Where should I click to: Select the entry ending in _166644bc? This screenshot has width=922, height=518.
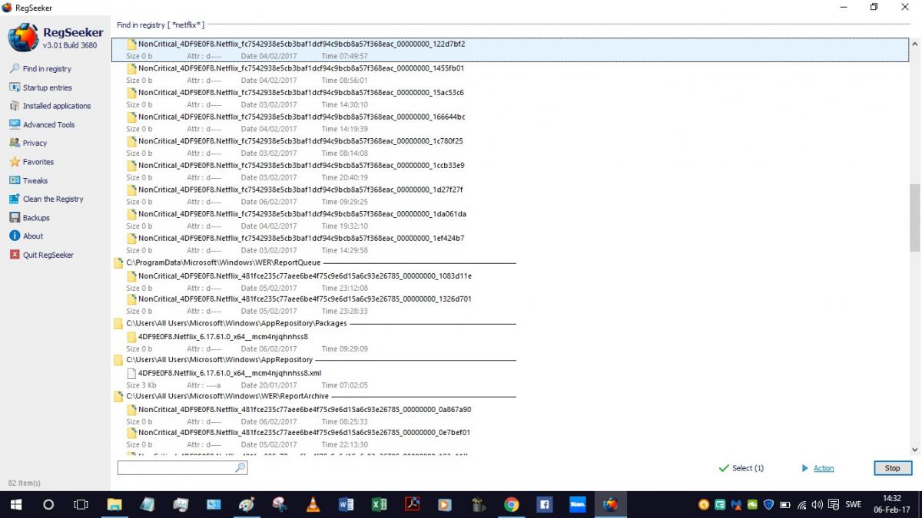tap(301, 117)
